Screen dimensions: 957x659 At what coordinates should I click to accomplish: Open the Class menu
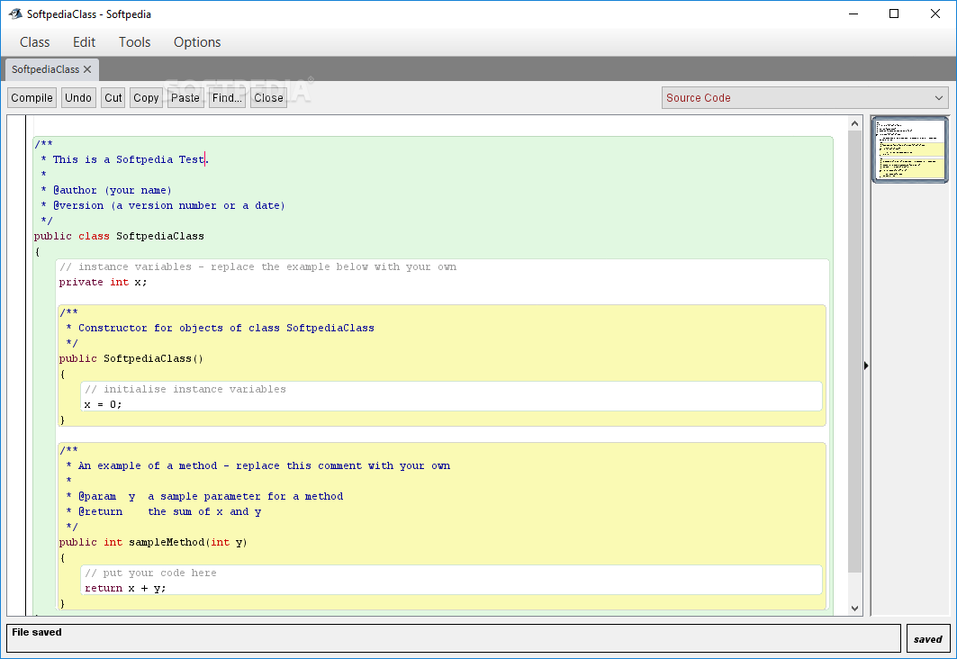(x=35, y=42)
